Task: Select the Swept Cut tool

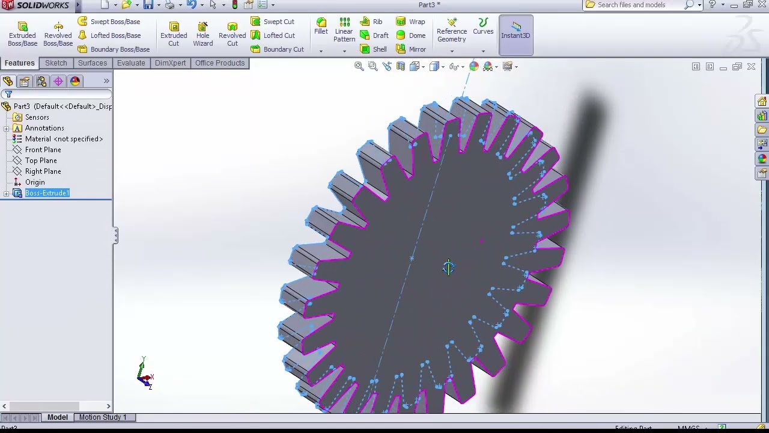Action: pyautogui.click(x=273, y=22)
